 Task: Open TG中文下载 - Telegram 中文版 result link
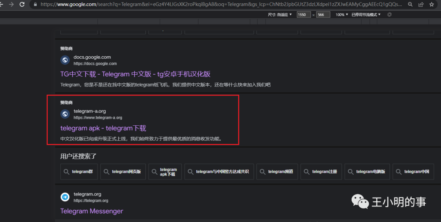pyautogui.click(x=135, y=74)
